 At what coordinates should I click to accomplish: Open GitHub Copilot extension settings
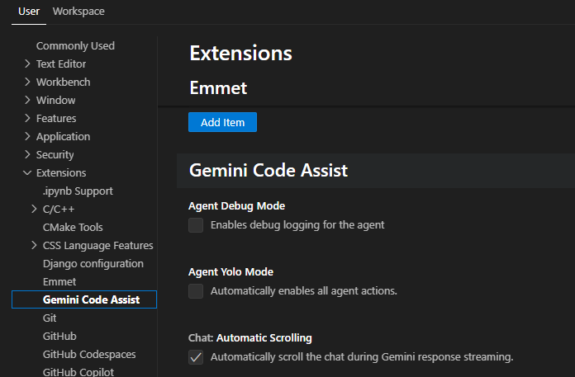(78, 371)
